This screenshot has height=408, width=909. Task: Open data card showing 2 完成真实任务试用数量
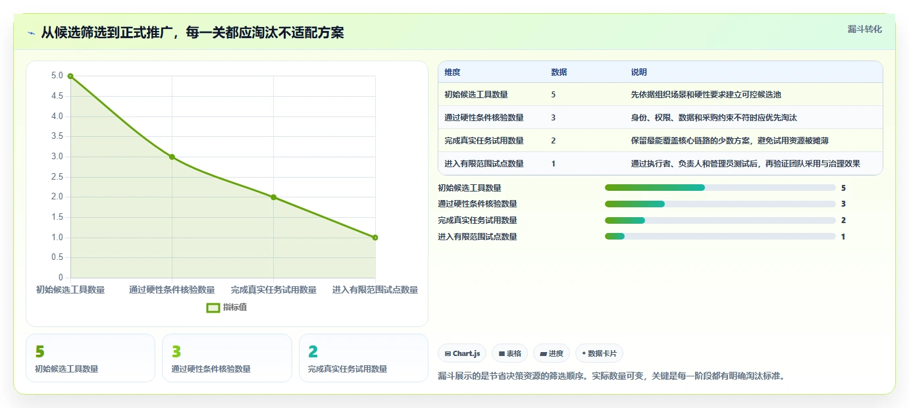coord(363,358)
